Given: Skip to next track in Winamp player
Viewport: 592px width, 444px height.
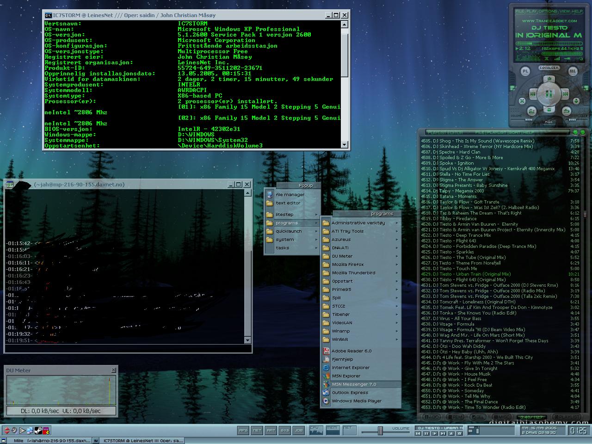Looking at the screenshot, I should pyautogui.click(x=565, y=94).
